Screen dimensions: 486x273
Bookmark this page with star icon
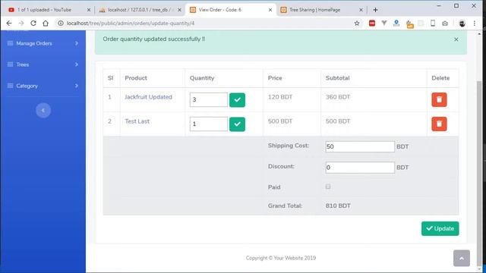357,24
